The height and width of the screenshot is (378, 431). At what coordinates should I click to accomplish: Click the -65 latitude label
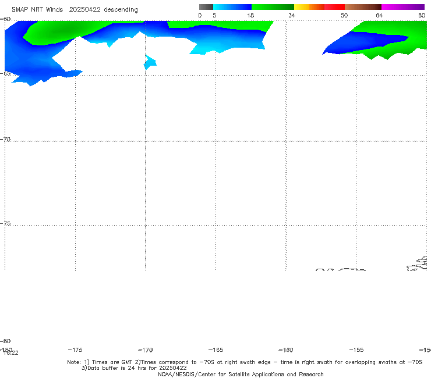coord(5,73)
